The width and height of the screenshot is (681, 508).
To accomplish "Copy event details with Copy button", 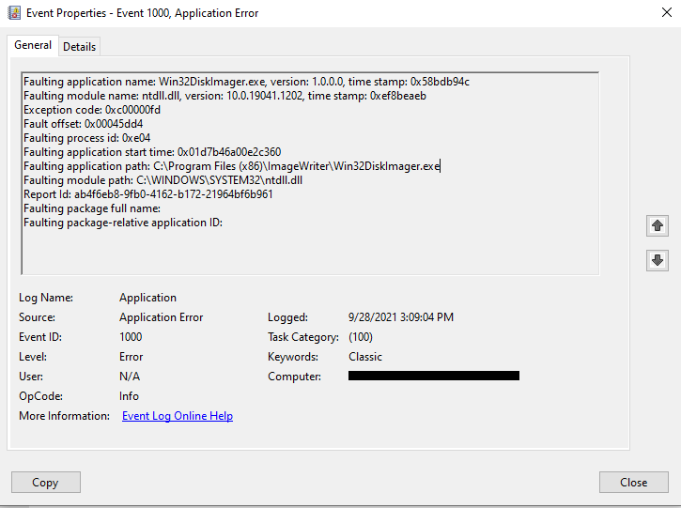I will (46, 483).
